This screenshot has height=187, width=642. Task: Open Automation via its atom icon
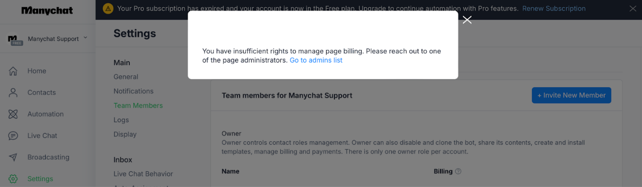13,114
